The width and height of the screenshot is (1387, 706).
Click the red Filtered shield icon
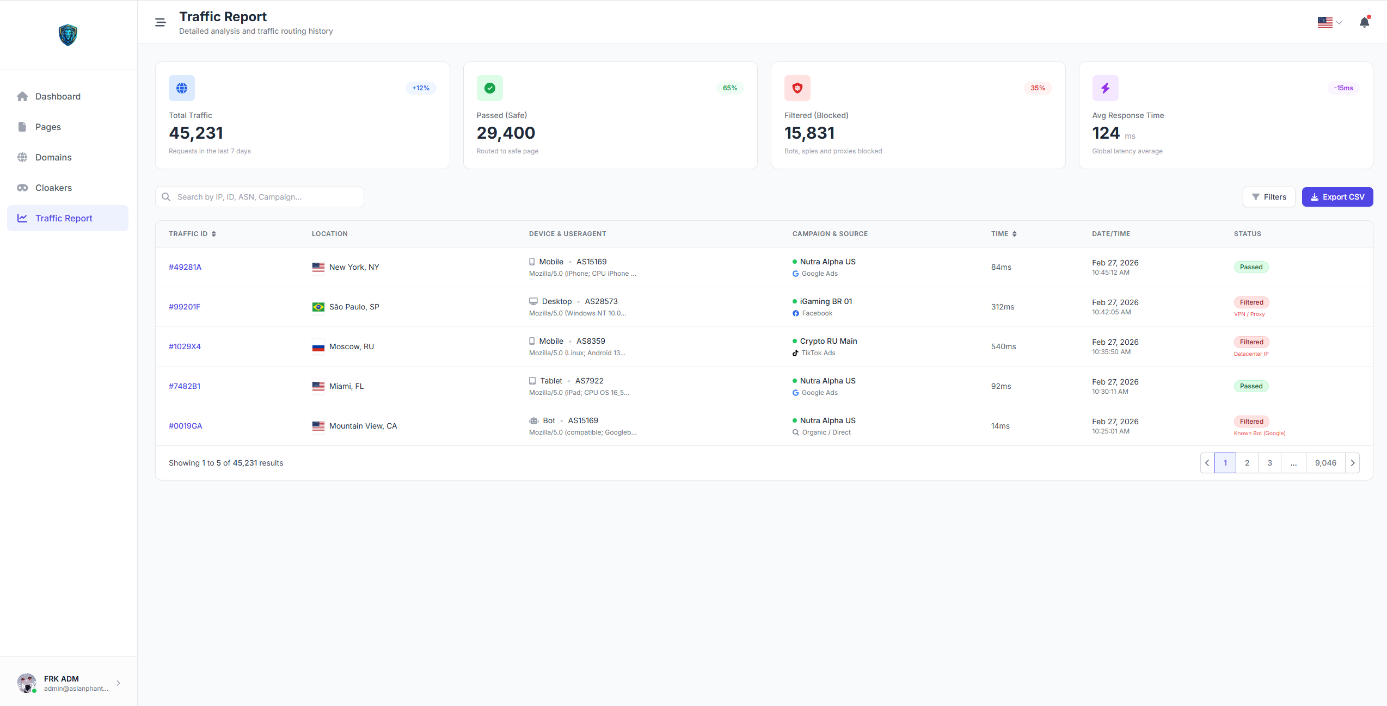click(797, 88)
